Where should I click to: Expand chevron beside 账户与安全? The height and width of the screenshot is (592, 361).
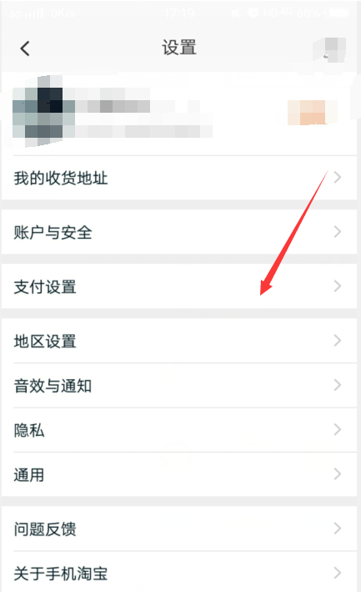pyautogui.click(x=338, y=231)
